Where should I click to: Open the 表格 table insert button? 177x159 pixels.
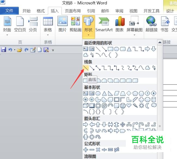(x=48, y=26)
